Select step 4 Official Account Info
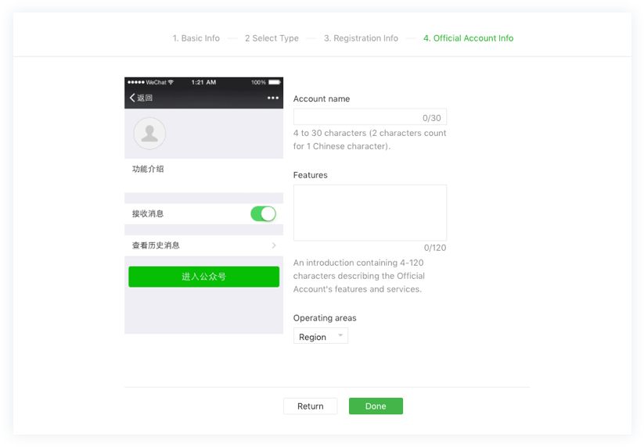Screen dimensions: 644x447 pyautogui.click(x=468, y=38)
